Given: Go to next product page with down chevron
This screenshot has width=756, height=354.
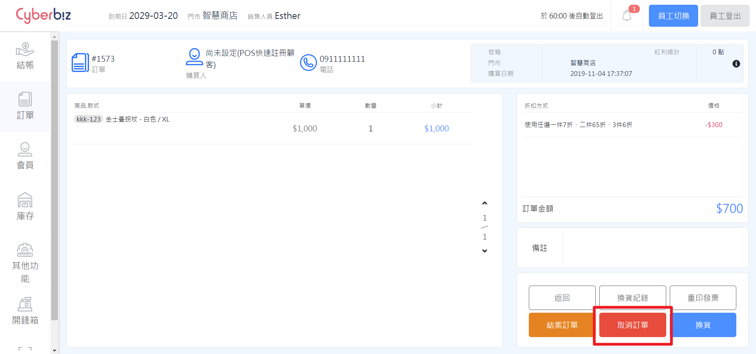Looking at the screenshot, I should click(485, 251).
